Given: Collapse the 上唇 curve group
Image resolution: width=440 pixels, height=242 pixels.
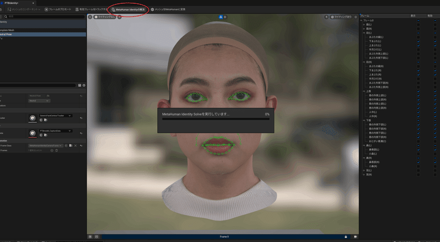Looking at the screenshot, I should tap(364, 91).
